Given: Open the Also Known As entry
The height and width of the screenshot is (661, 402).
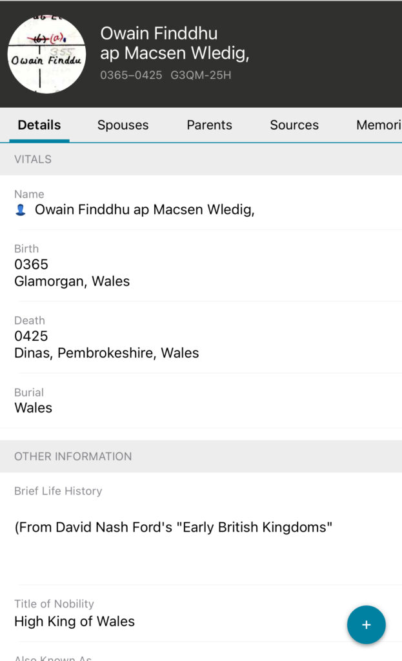Looking at the screenshot, I should coord(53,657).
